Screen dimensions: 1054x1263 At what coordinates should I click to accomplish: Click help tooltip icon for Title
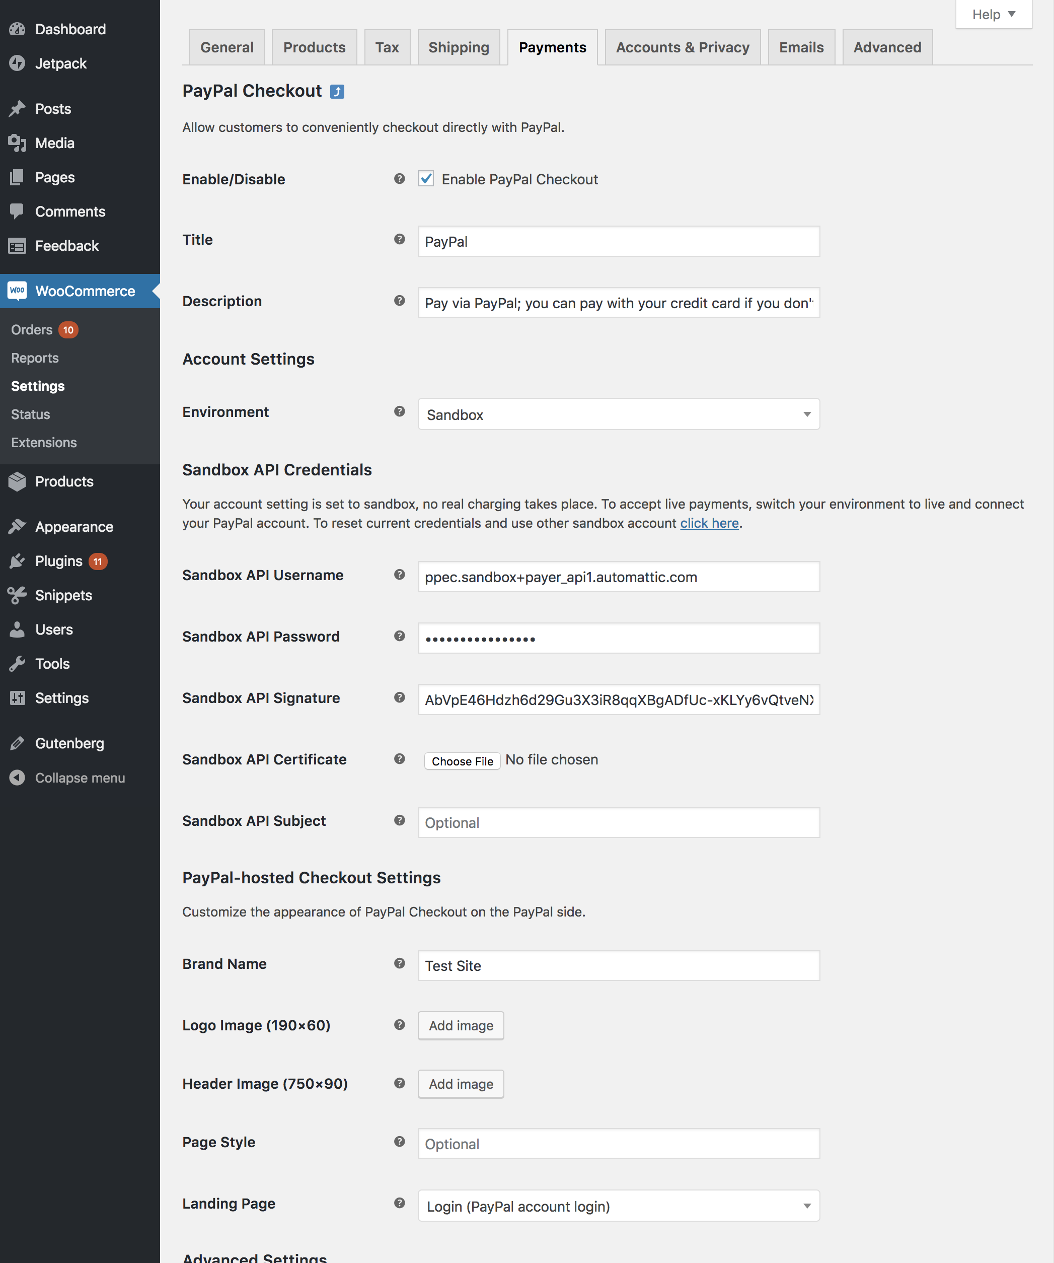(x=399, y=239)
